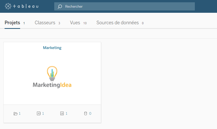Open the Marketing project title link
This screenshot has width=217, height=129.
[x=52, y=48]
